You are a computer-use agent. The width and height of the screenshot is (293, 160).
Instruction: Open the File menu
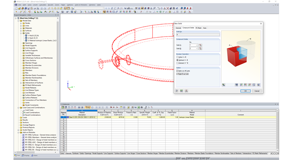20,5
